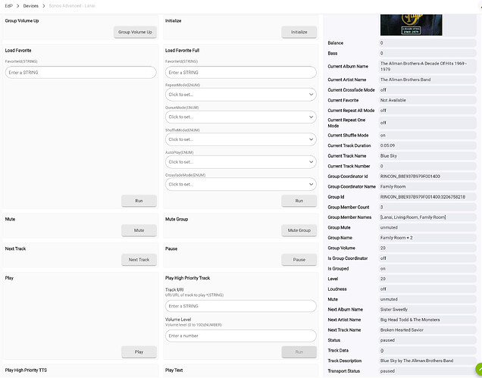Select the Current Album Name value
The width and height of the screenshot is (482, 378).
[x=427, y=67]
